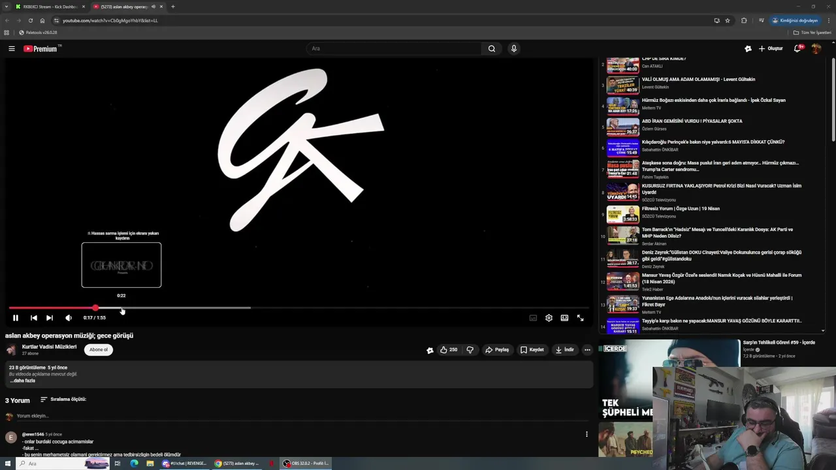The height and width of the screenshot is (470, 836).
Task: Open a new browser tab
Action: [173, 7]
